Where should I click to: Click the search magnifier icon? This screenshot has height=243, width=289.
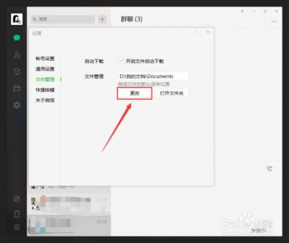pyautogui.click(x=35, y=19)
